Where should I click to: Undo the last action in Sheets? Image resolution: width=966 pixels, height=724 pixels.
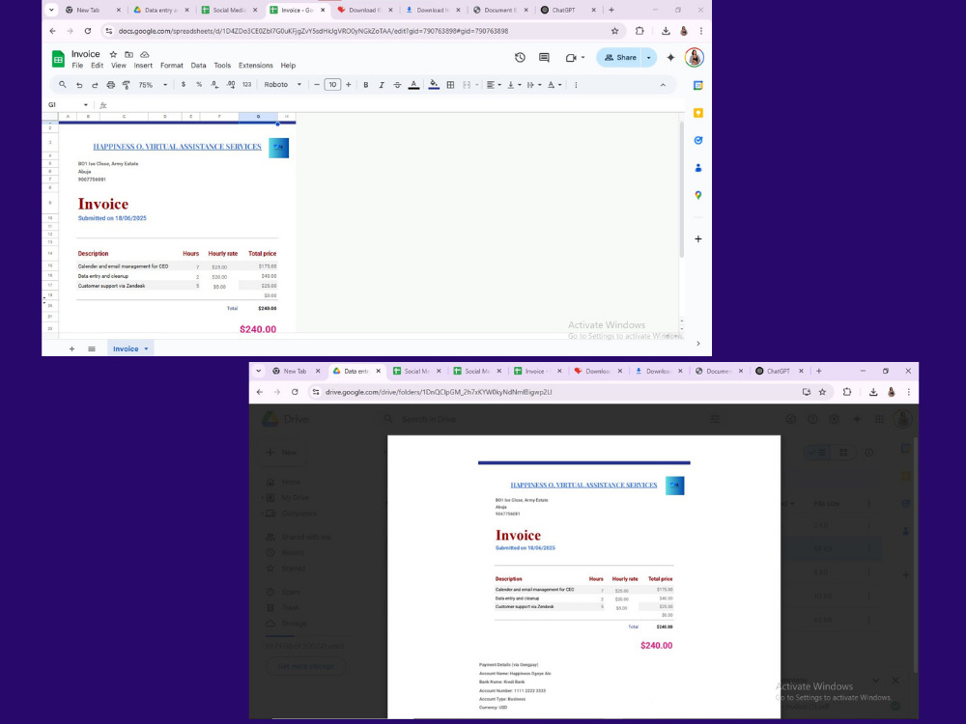(79, 85)
